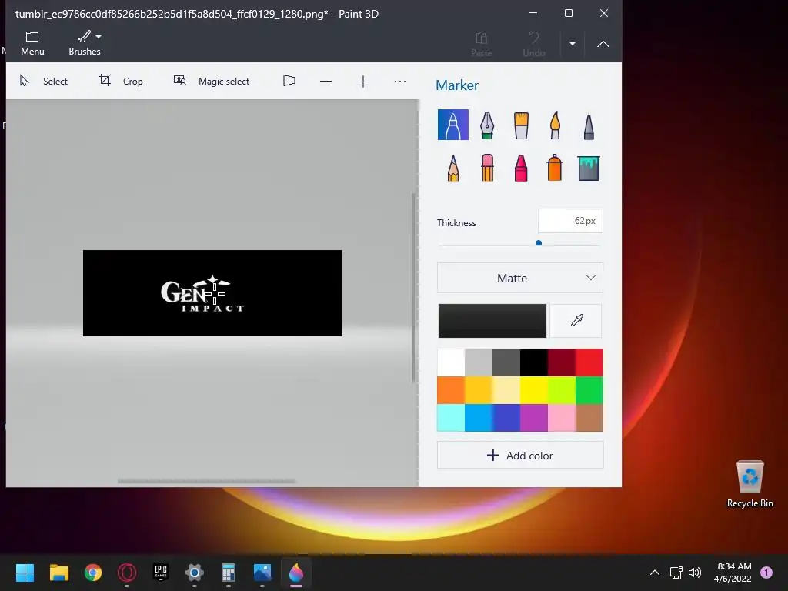
Task: Select the Watercolor brush
Action: 555,125
